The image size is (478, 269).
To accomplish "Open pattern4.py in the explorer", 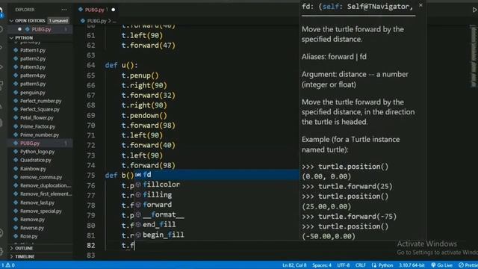I will [x=33, y=75].
